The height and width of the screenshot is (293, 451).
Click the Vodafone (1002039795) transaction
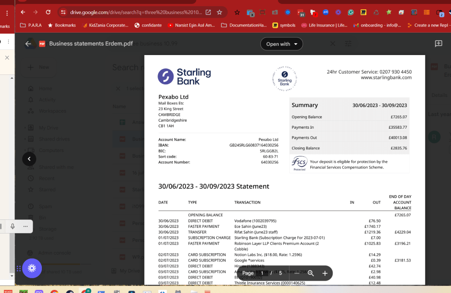click(255, 221)
